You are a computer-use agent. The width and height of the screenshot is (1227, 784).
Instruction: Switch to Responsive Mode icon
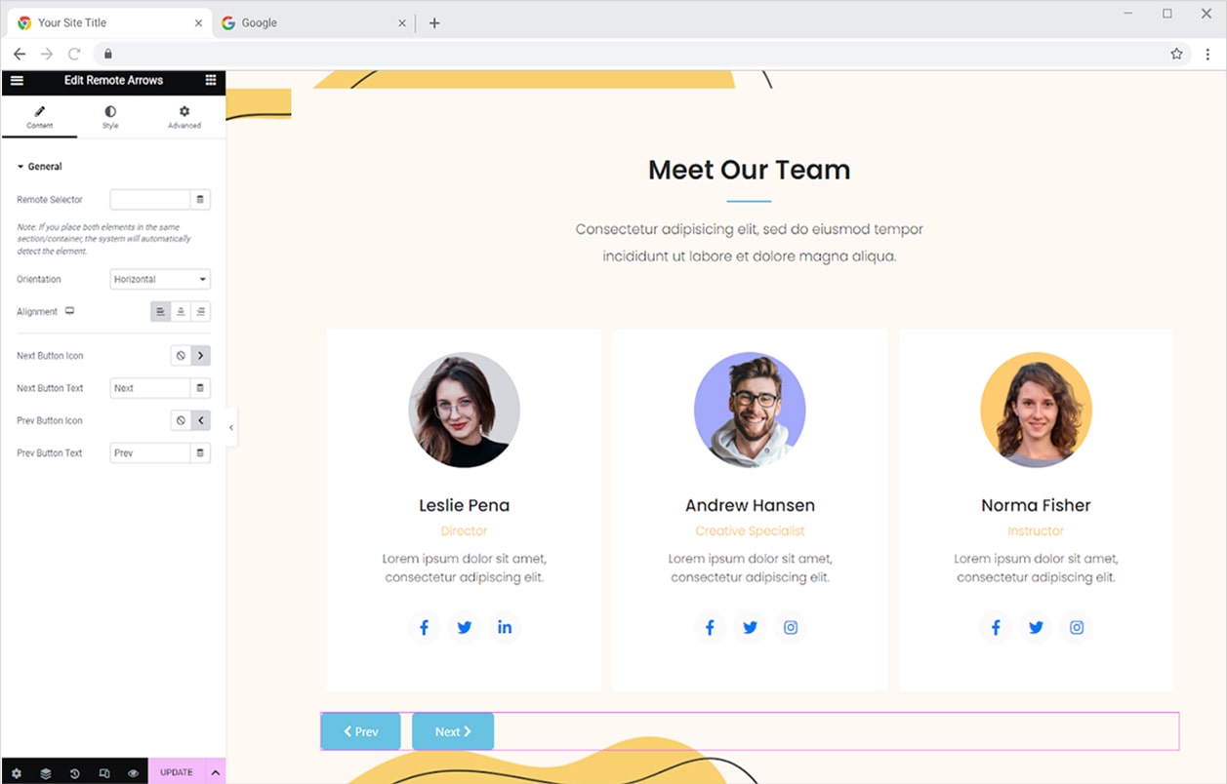pyautogui.click(x=104, y=772)
